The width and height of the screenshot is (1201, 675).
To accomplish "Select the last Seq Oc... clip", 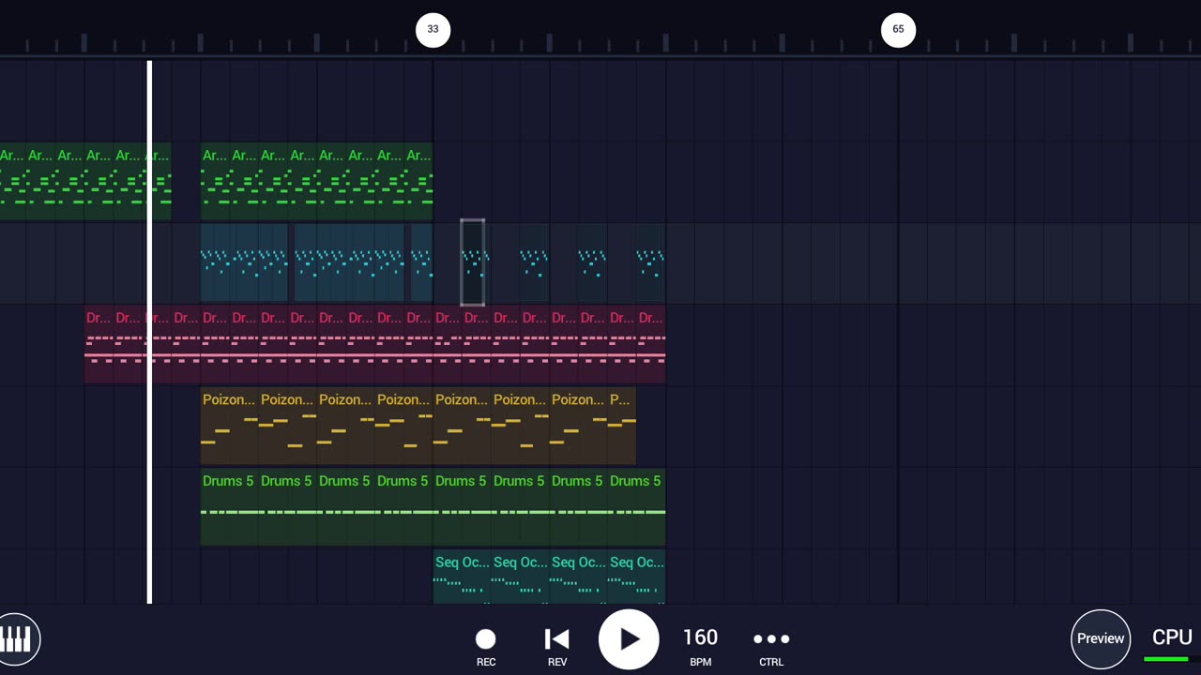I will [x=637, y=577].
